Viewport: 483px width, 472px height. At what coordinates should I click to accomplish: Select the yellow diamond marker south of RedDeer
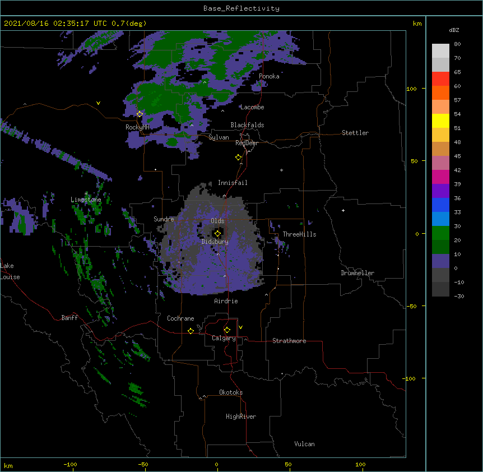238,158
